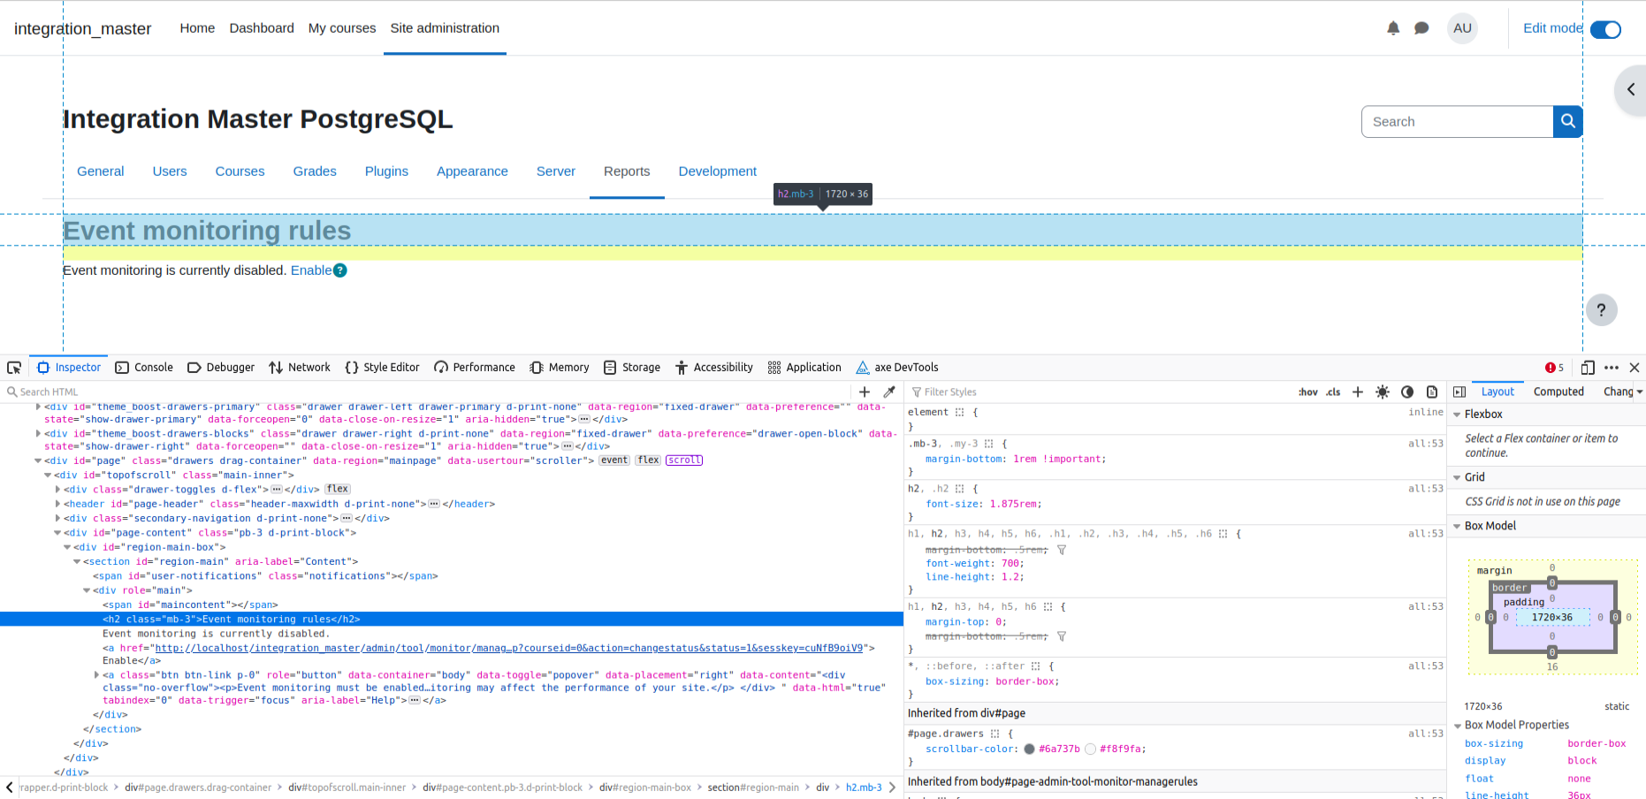Switch to the Accessibility tab
This screenshot has height=799, width=1646.
point(713,368)
